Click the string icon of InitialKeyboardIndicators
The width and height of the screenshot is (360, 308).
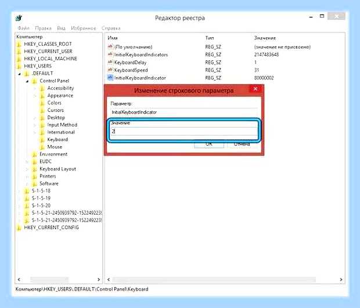[x=110, y=55]
